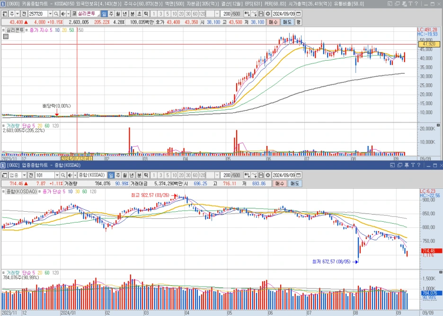Viewport: 443px width, 316px height.
Task: Open the dropdown arrow beside sector code 101
Action: point(57,175)
